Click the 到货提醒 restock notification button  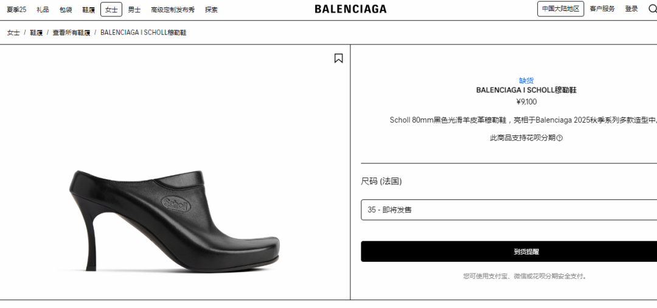[x=509, y=252]
